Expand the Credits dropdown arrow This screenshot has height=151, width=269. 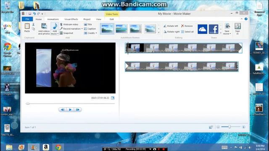point(96,33)
